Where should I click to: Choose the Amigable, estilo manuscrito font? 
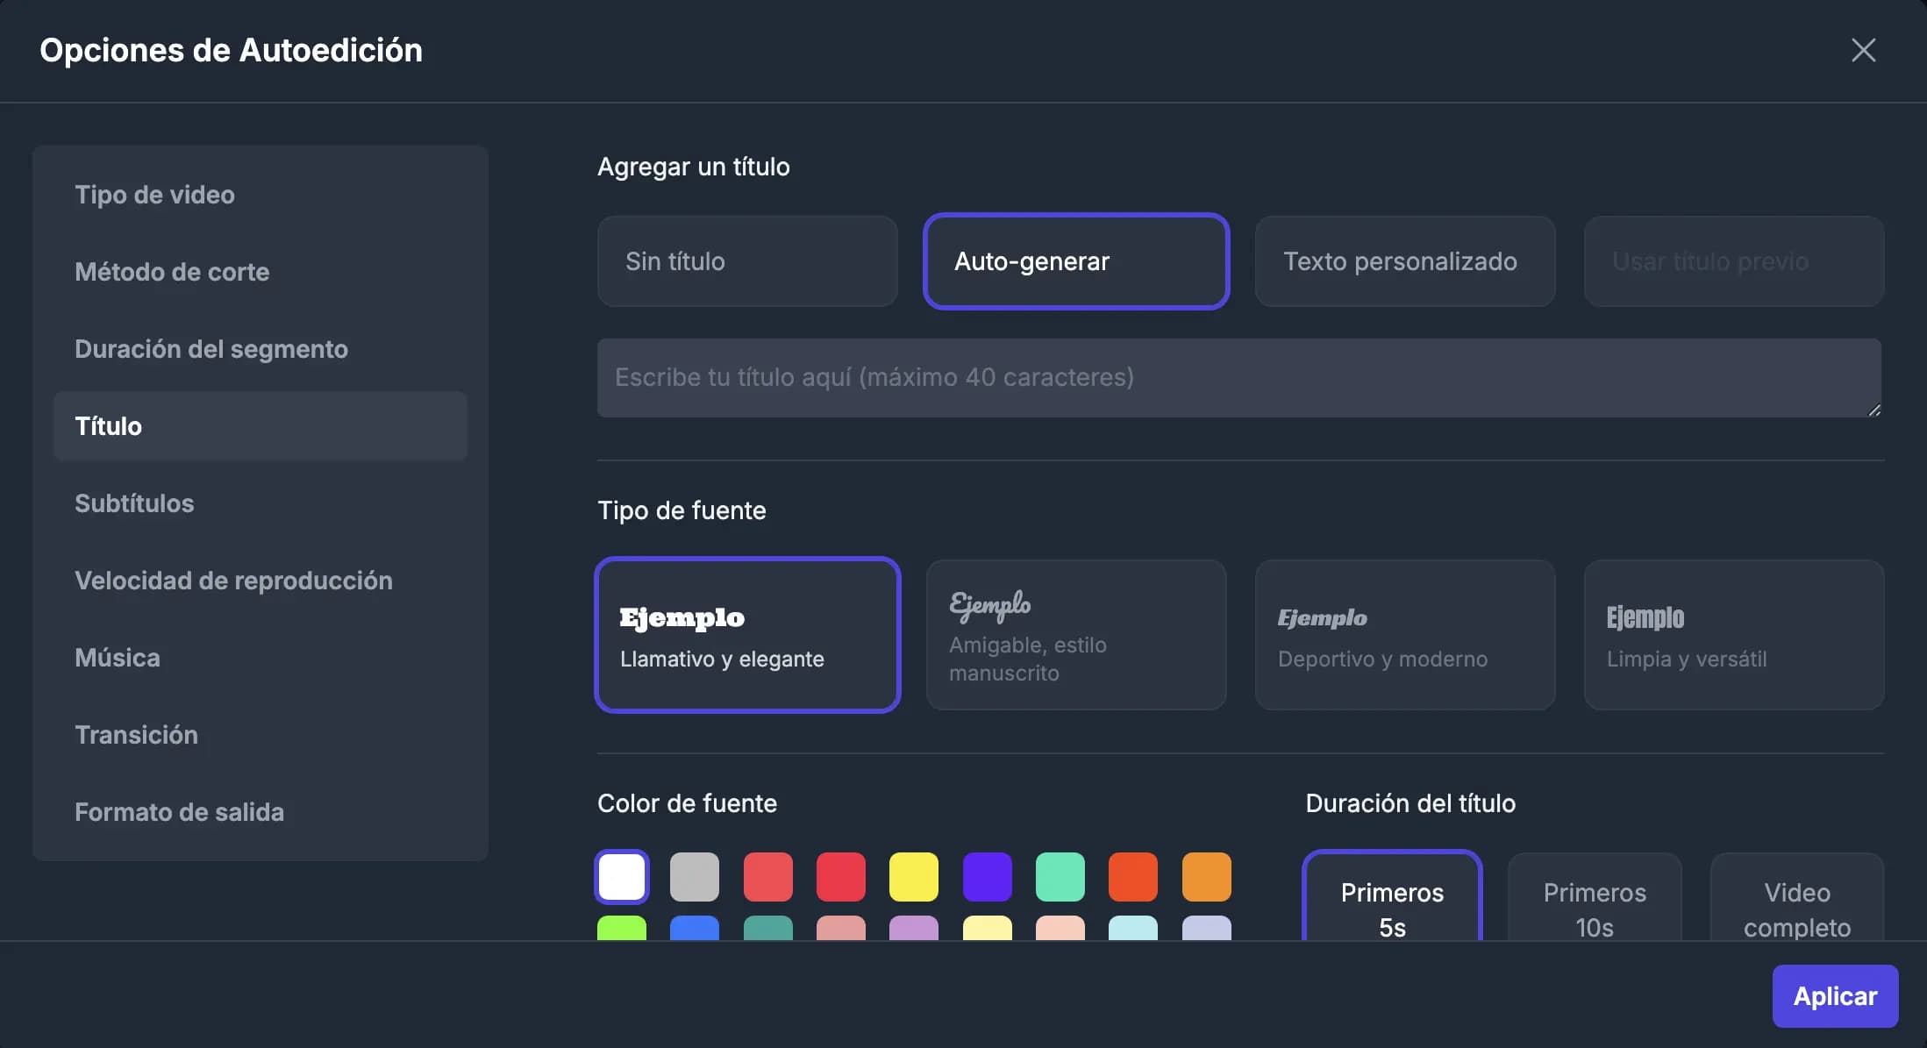[x=1075, y=635]
